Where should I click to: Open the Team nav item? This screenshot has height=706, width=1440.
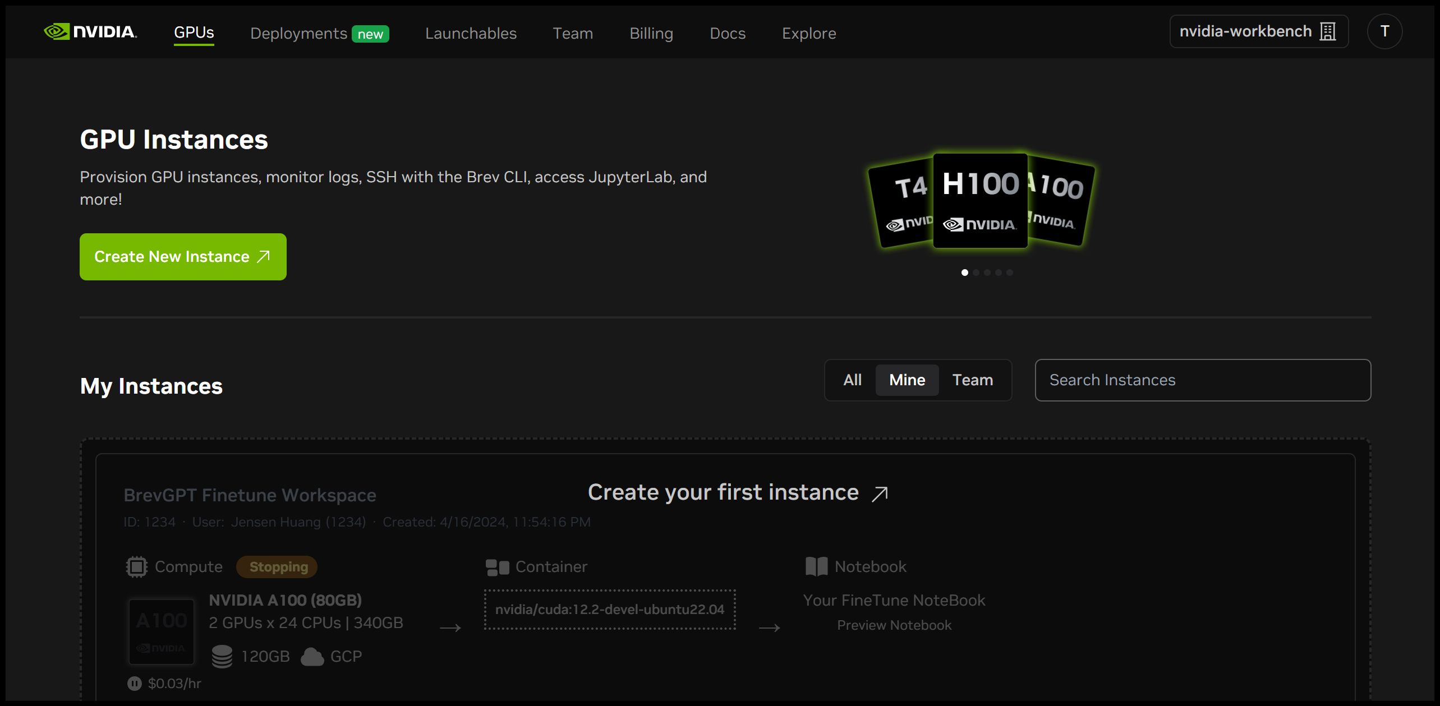pyautogui.click(x=573, y=33)
